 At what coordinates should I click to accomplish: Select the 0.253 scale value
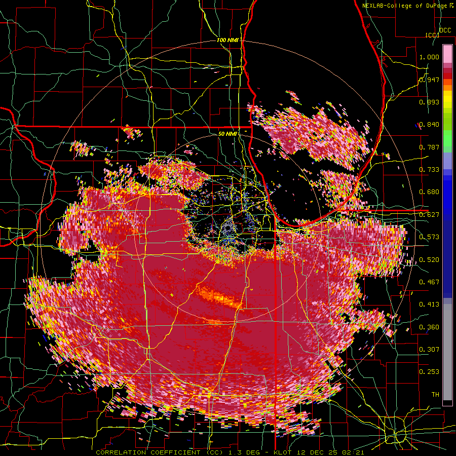coord(429,372)
